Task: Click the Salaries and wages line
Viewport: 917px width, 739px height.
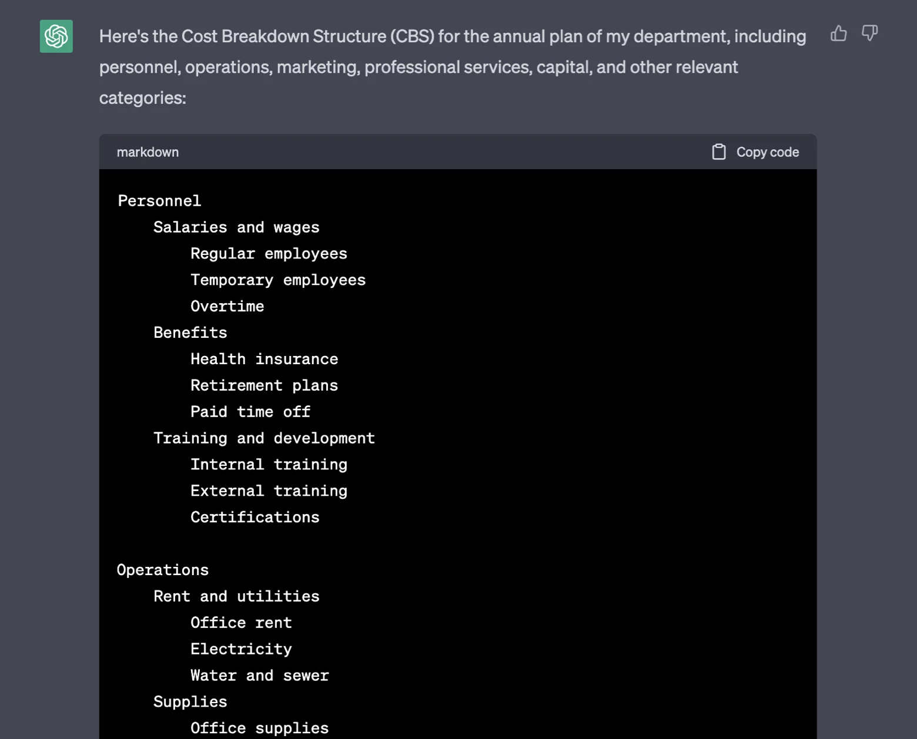Action: pos(236,227)
